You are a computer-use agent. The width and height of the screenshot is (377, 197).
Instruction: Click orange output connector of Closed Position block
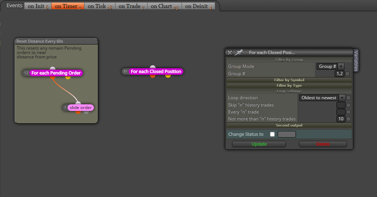click(x=153, y=76)
